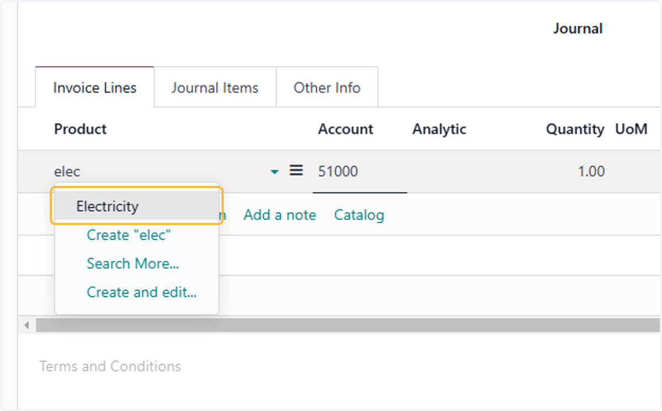Edit the Account field showing 51000

pyautogui.click(x=360, y=172)
